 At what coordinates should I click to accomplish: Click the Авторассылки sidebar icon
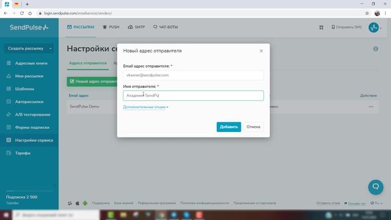(9, 101)
